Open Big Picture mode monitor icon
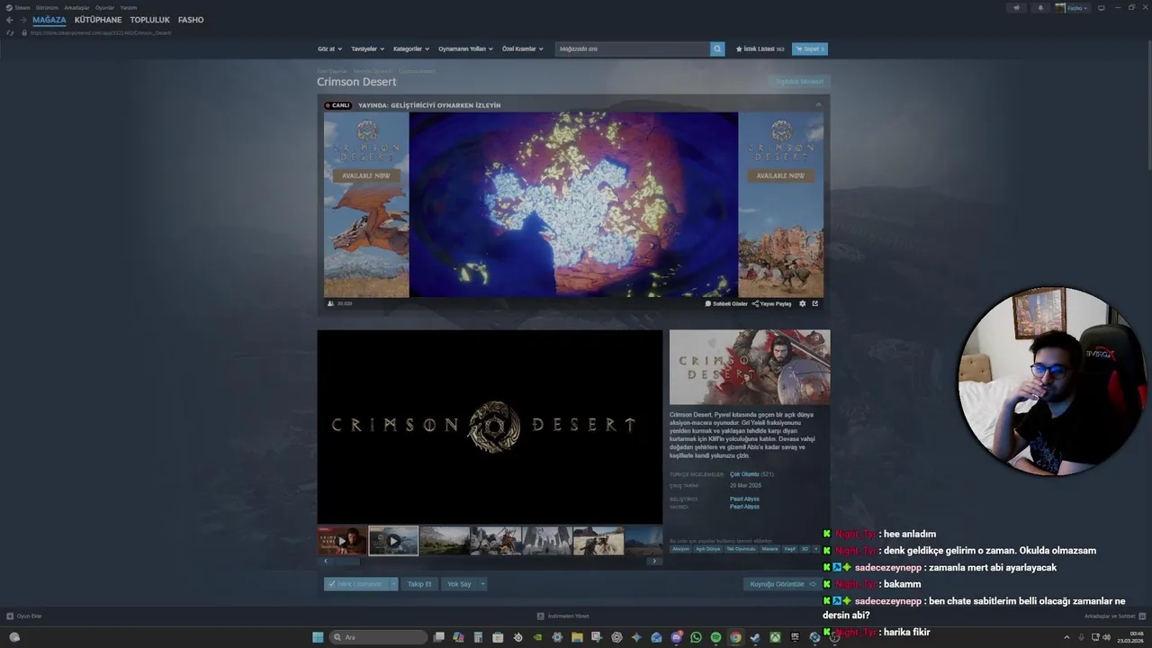The width and height of the screenshot is (1152, 648). pos(1101,7)
